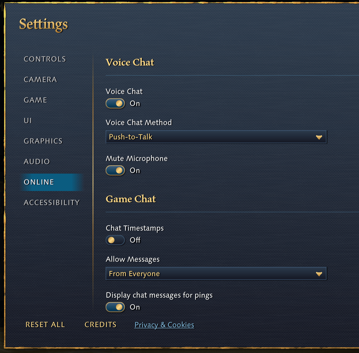Switch to the UI settings tab

[x=27, y=120]
